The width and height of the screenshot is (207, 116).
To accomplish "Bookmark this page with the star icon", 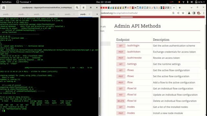I will (183, 13).
